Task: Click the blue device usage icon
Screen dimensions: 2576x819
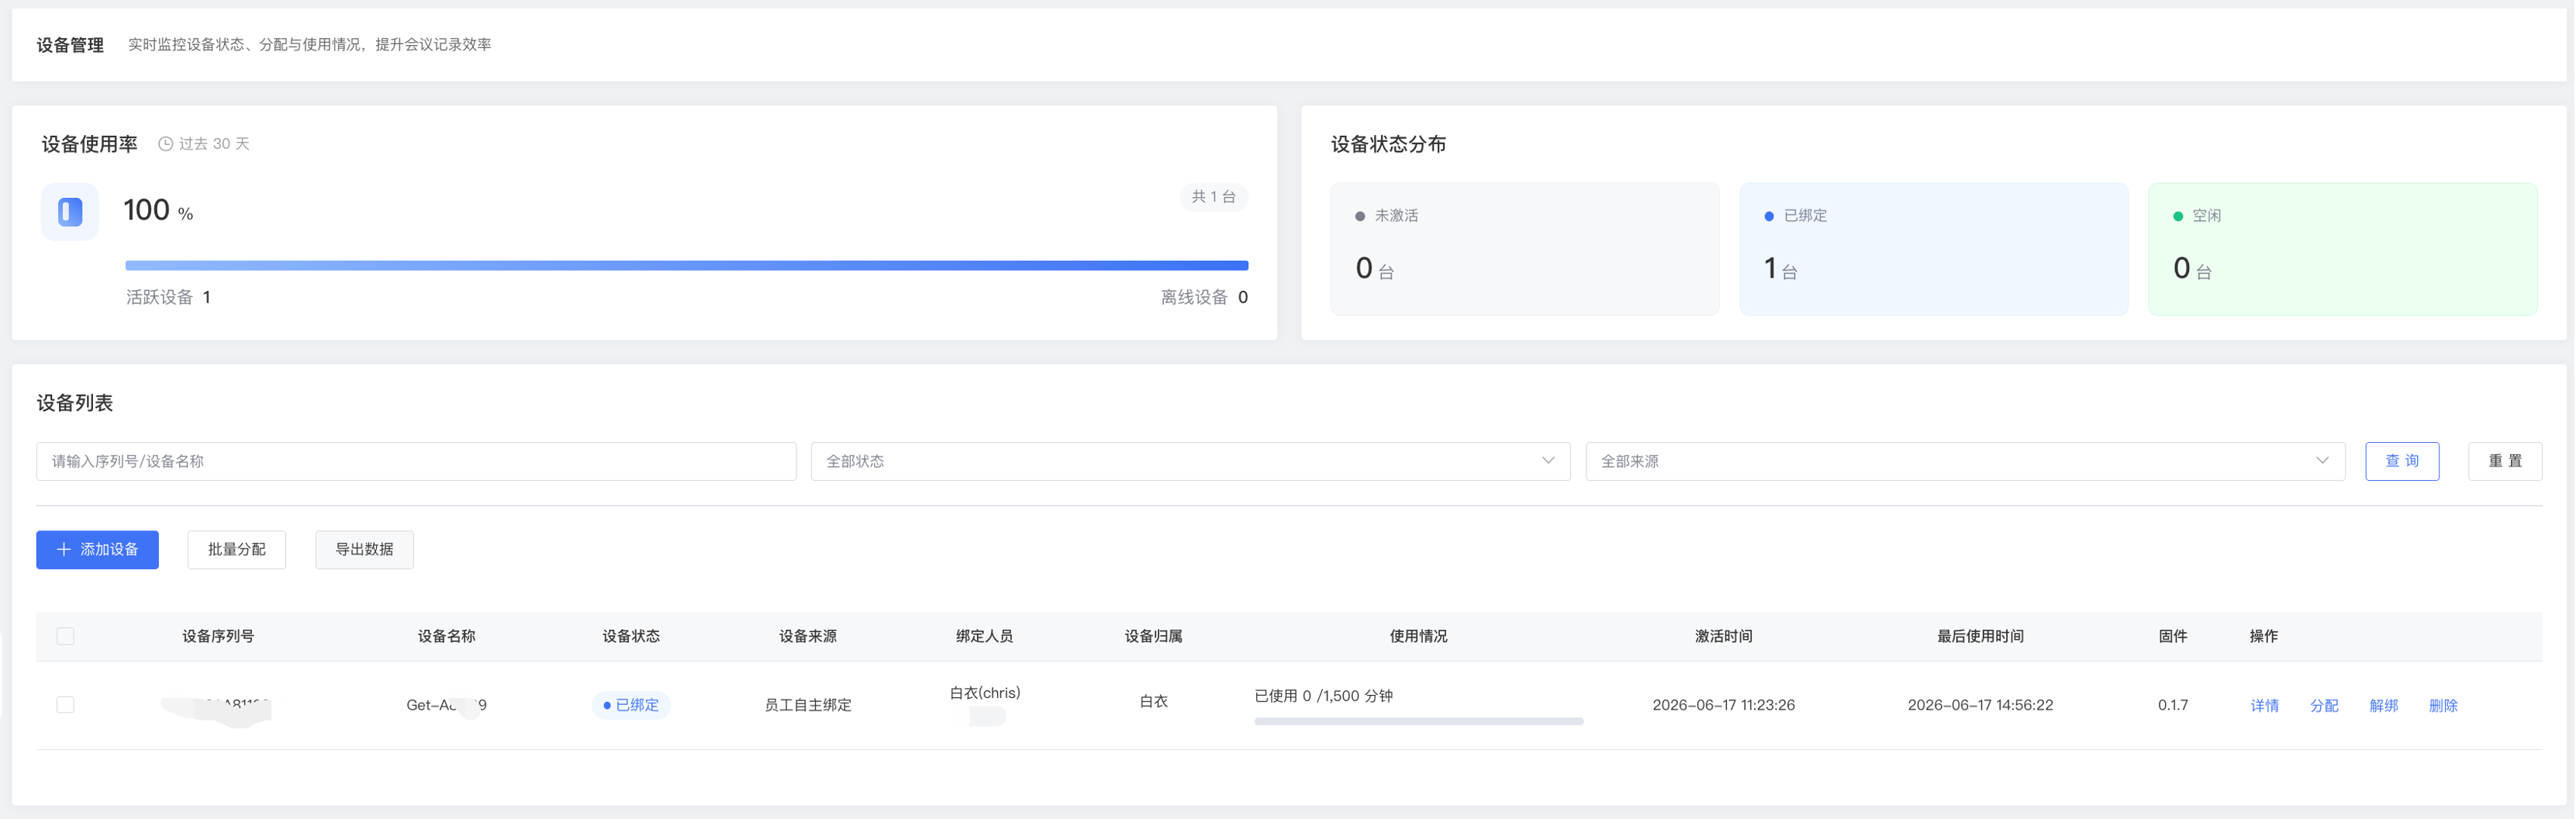Action: pyautogui.click(x=70, y=212)
